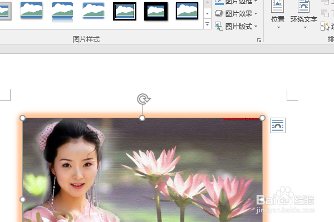Click the picture effects eraser-shaped icon
Screen dimensions: 334x222
click(x=219, y=13)
